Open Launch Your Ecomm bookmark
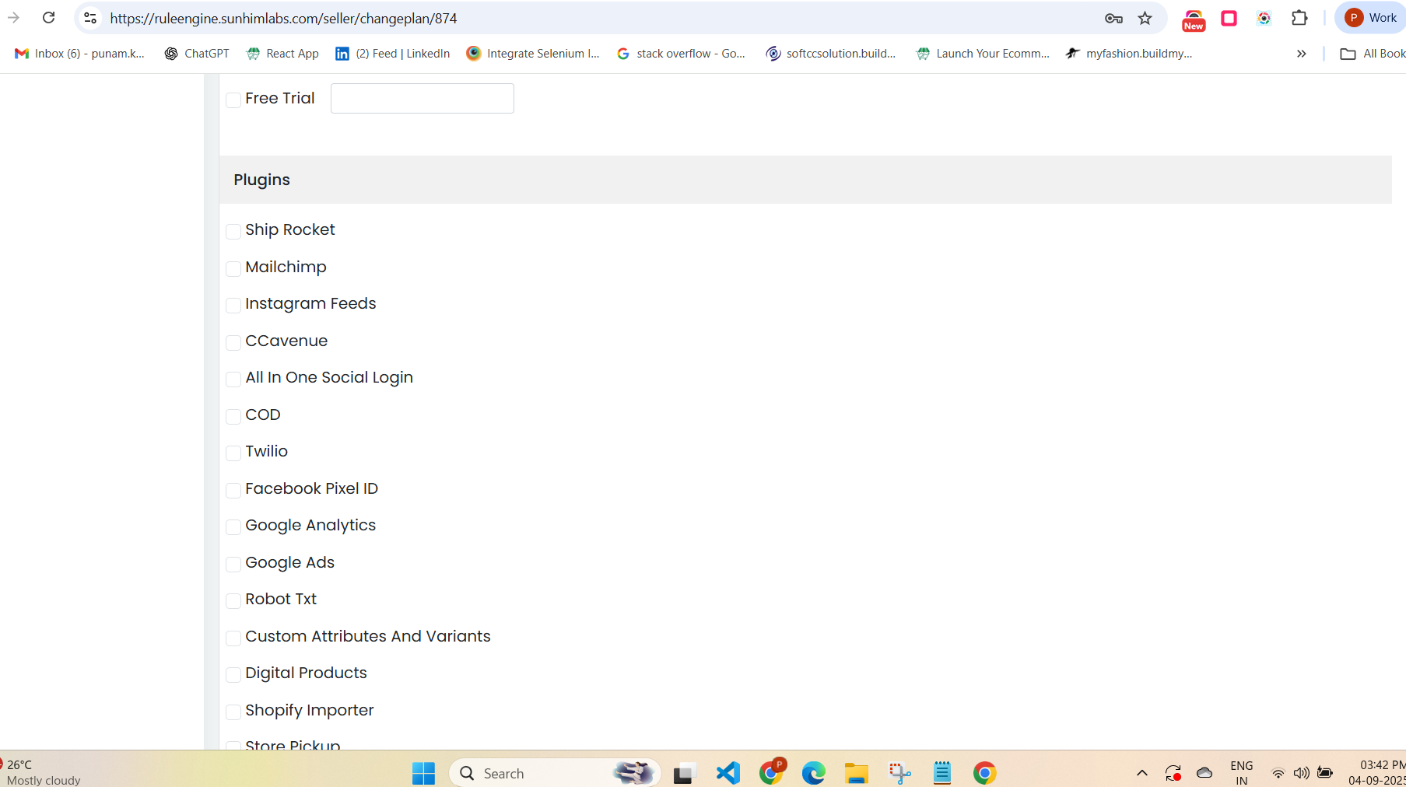The image size is (1406, 787). coord(983,54)
